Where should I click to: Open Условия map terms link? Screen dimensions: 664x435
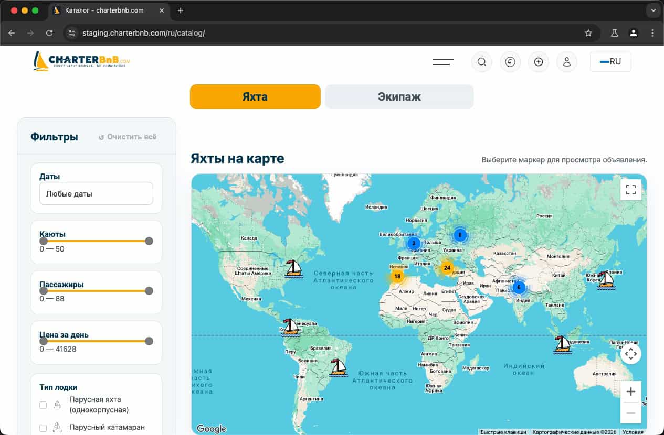pyautogui.click(x=633, y=432)
